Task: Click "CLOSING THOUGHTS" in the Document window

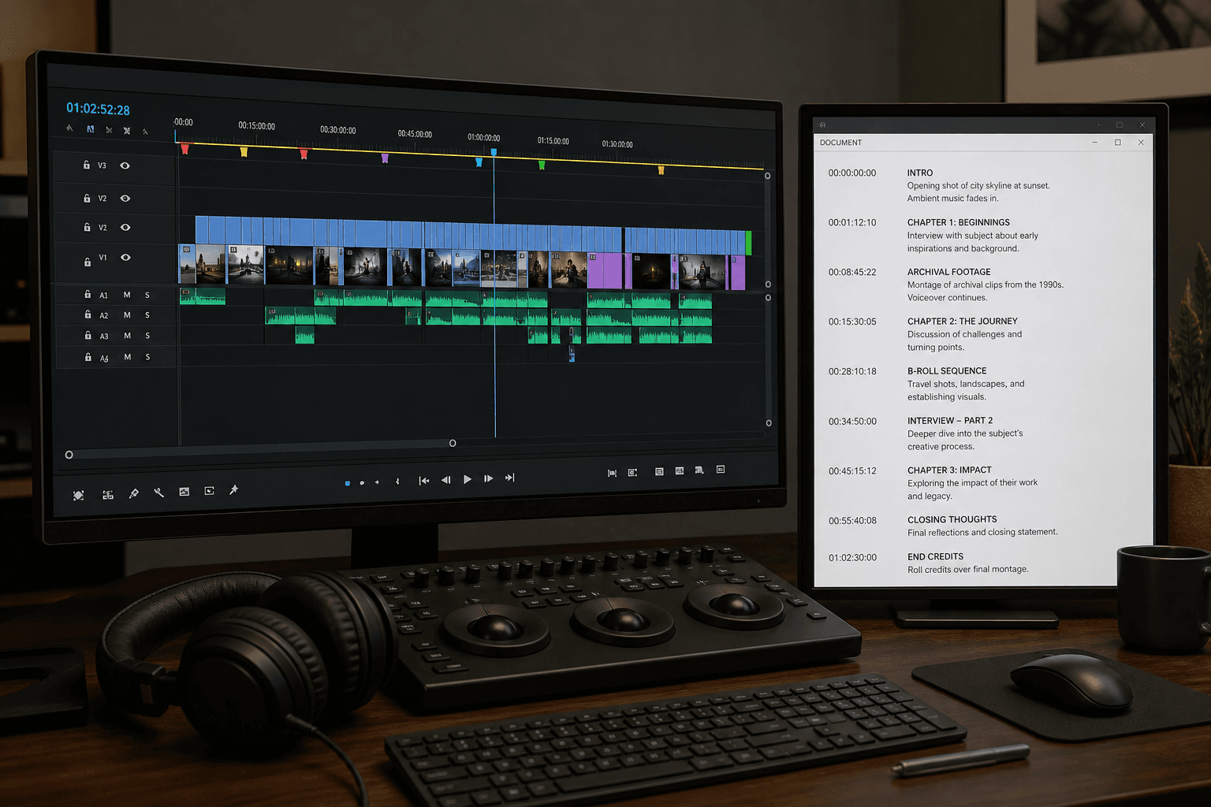Action: point(952,520)
